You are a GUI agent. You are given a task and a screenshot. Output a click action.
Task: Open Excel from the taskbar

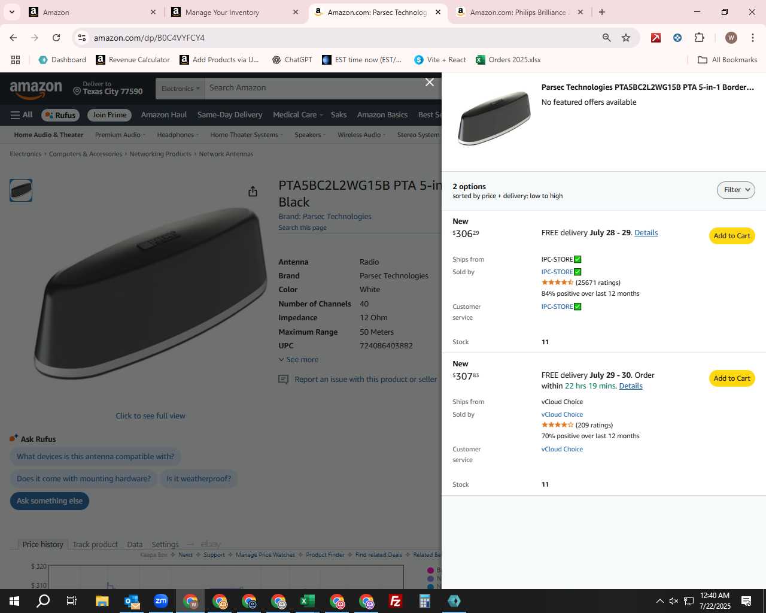308,601
